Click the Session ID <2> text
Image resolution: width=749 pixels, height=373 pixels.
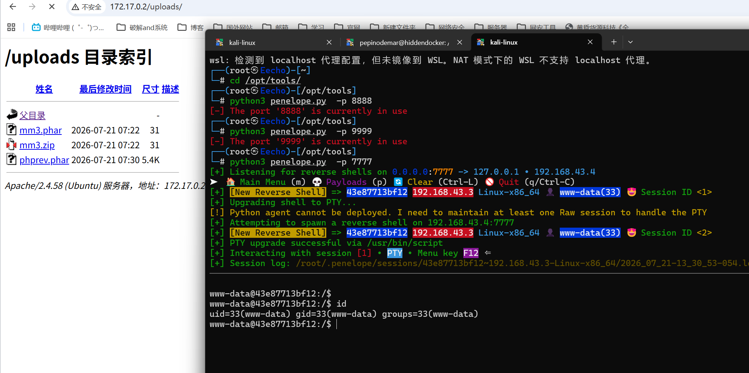676,233
